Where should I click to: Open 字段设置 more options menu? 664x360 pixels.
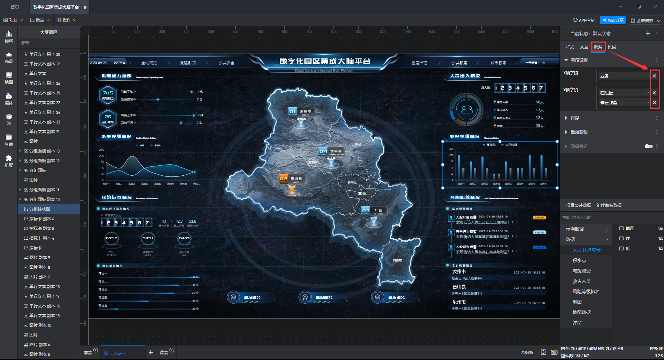657,60
